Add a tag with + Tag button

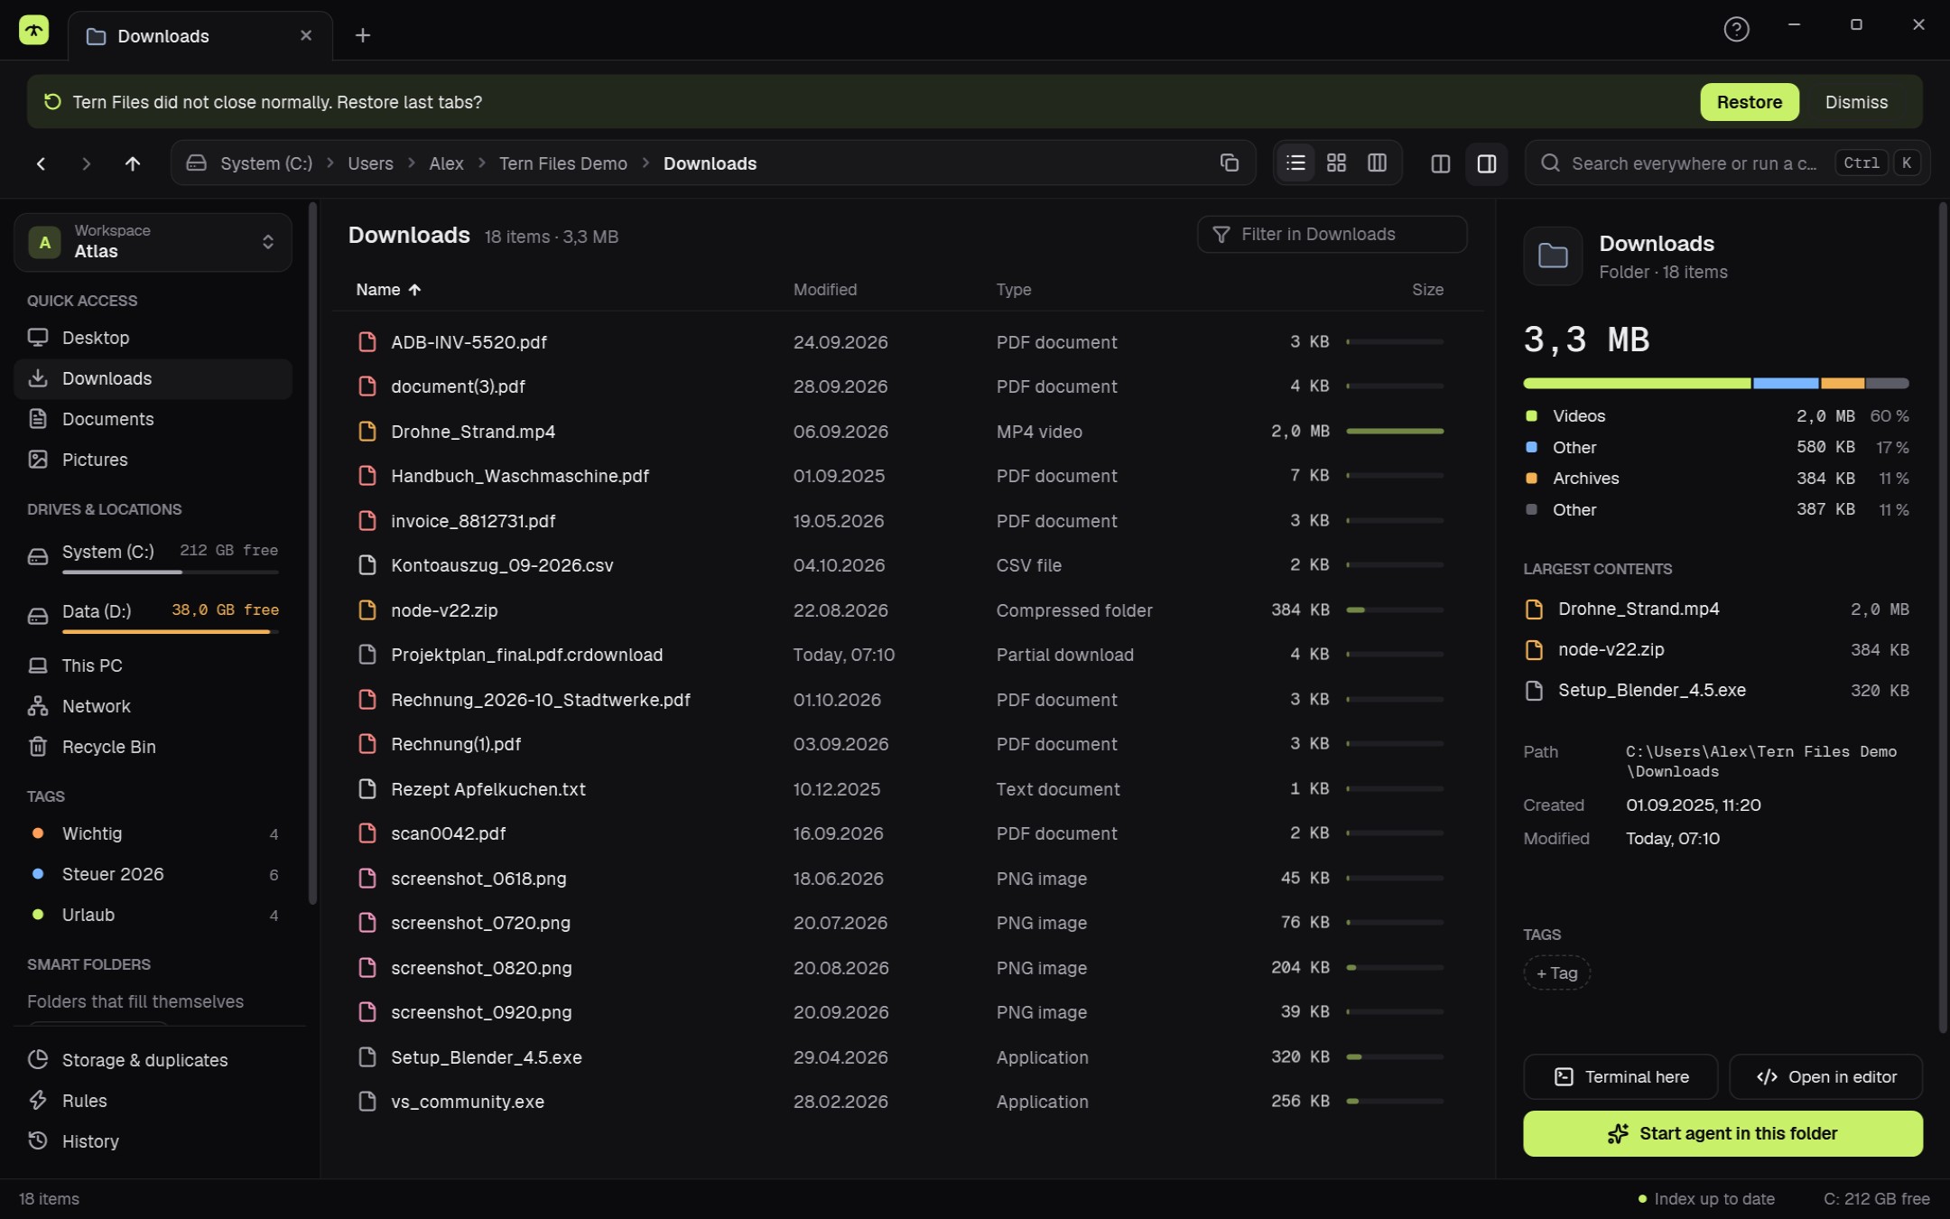click(1556, 972)
